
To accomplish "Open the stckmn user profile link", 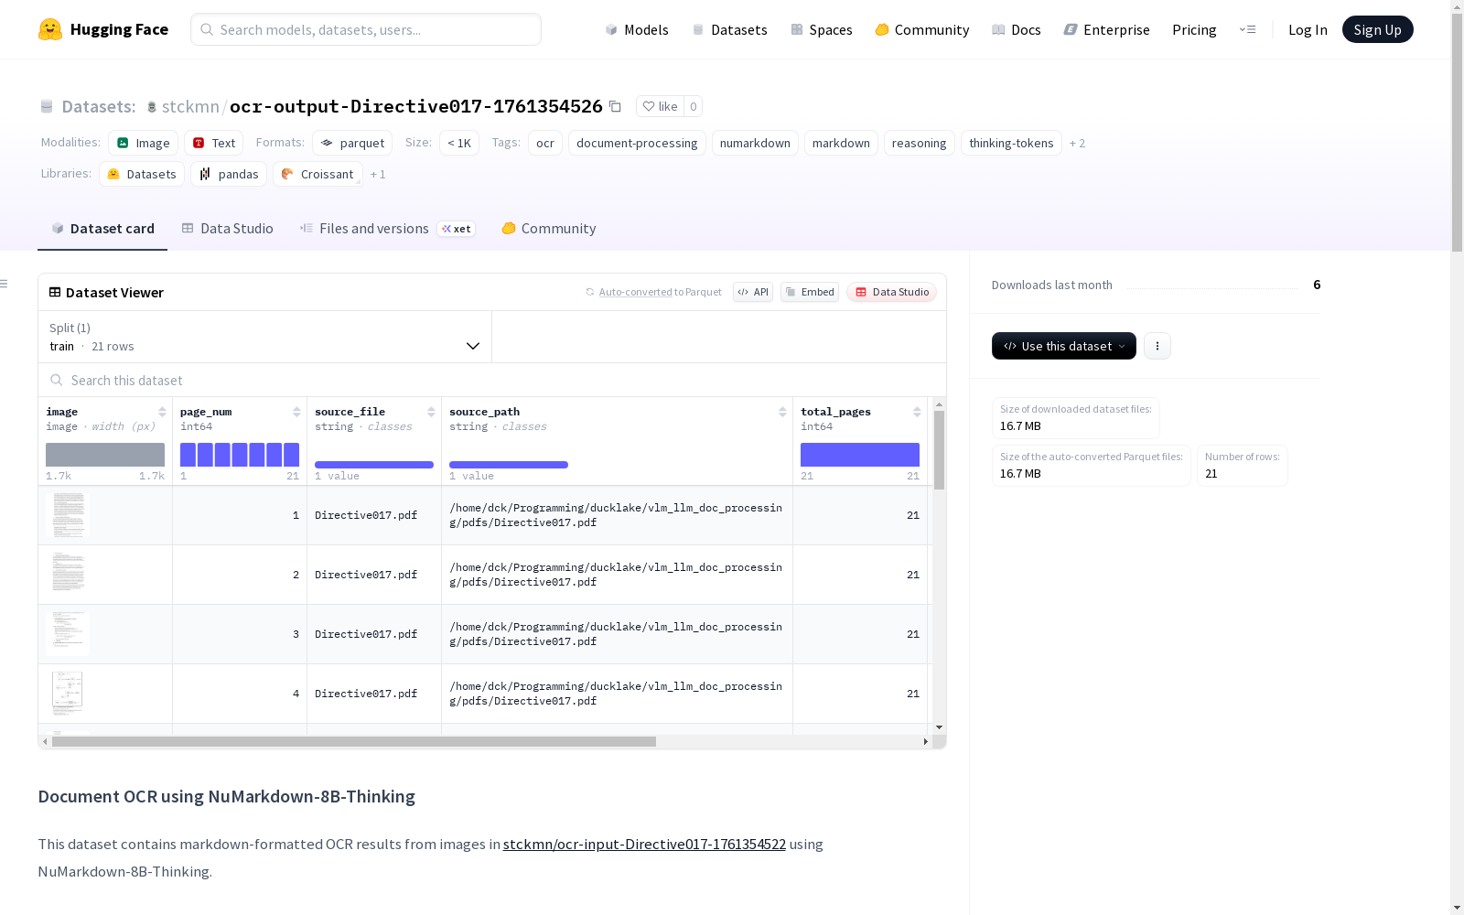I will [x=190, y=106].
